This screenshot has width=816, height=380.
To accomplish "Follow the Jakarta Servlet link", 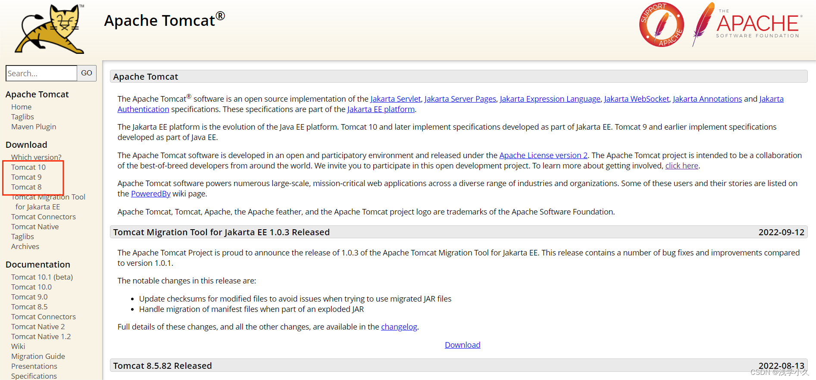I will tap(395, 99).
